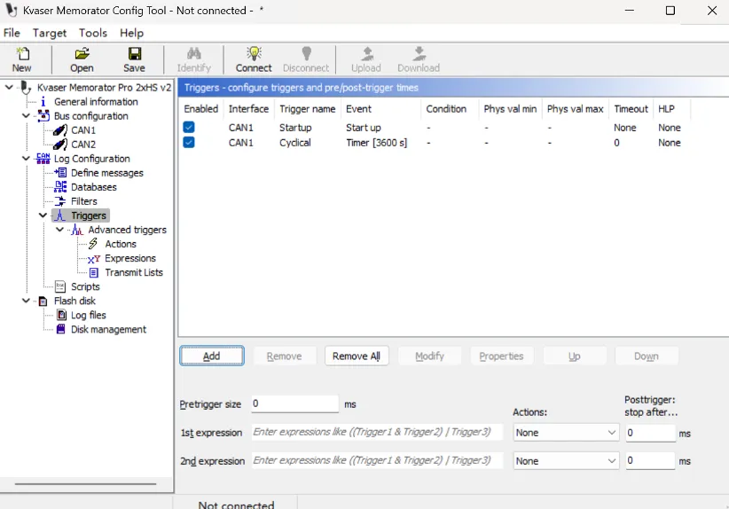Click the Properties button
The image size is (729, 509).
(x=502, y=356)
